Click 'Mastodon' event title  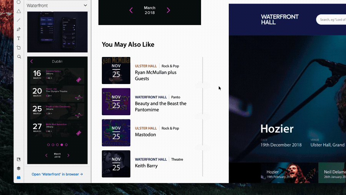pos(145,134)
